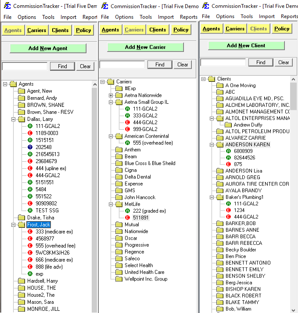Collapse the Frost, Jack agent node
298x313 pixels.
click(x=13, y=225)
